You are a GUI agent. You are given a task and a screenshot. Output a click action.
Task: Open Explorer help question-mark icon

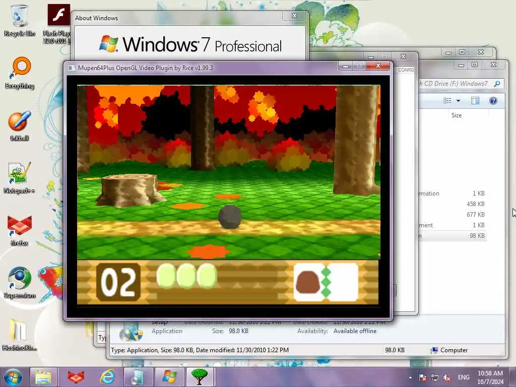coord(493,101)
